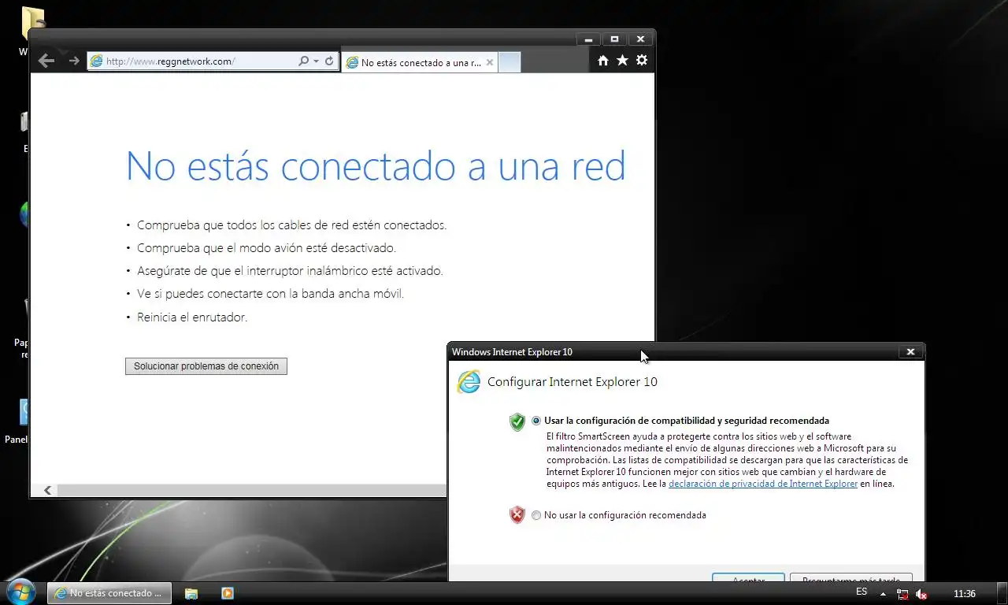Click the 11:36 system clock
The image size is (1008, 605).
tap(964, 594)
